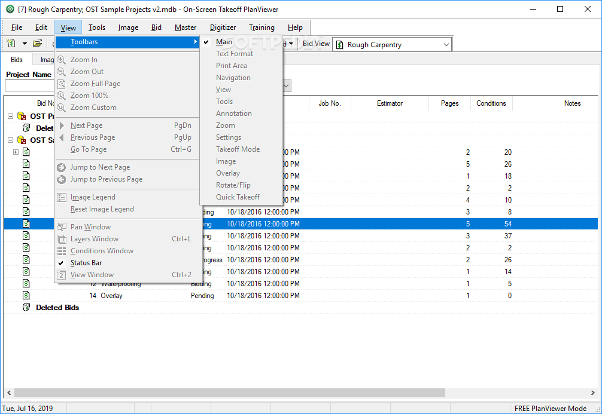Viewport: 602px width, 414px height.
Task: Click FREE PlanViewer Mode status text
Action: click(x=550, y=408)
